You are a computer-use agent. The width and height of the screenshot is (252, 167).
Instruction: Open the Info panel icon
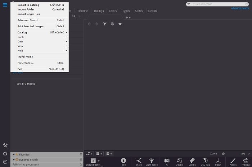(123, 162)
